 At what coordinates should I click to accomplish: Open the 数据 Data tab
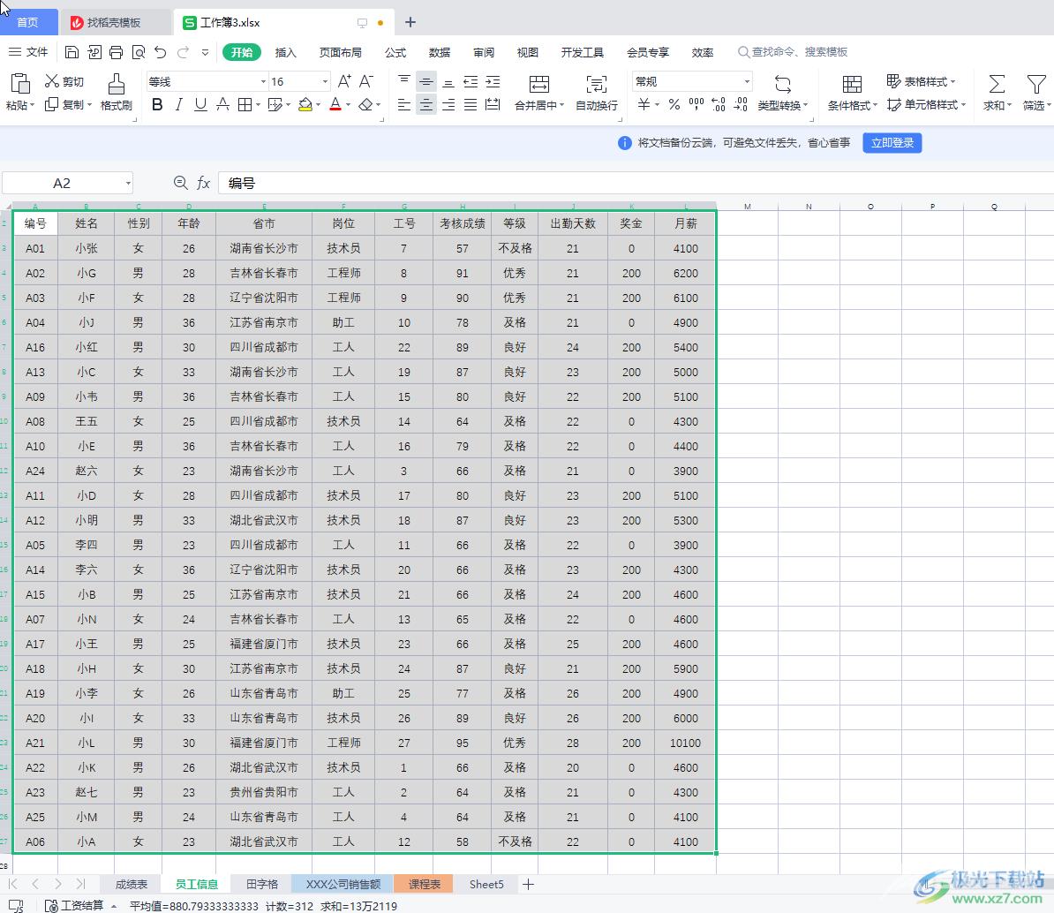440,52
